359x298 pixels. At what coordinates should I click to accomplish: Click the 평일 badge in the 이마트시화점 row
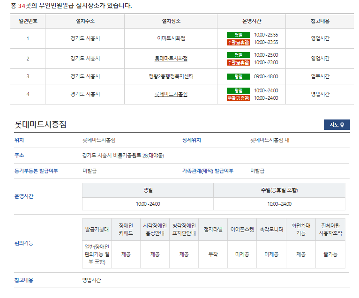click(239, 35)
